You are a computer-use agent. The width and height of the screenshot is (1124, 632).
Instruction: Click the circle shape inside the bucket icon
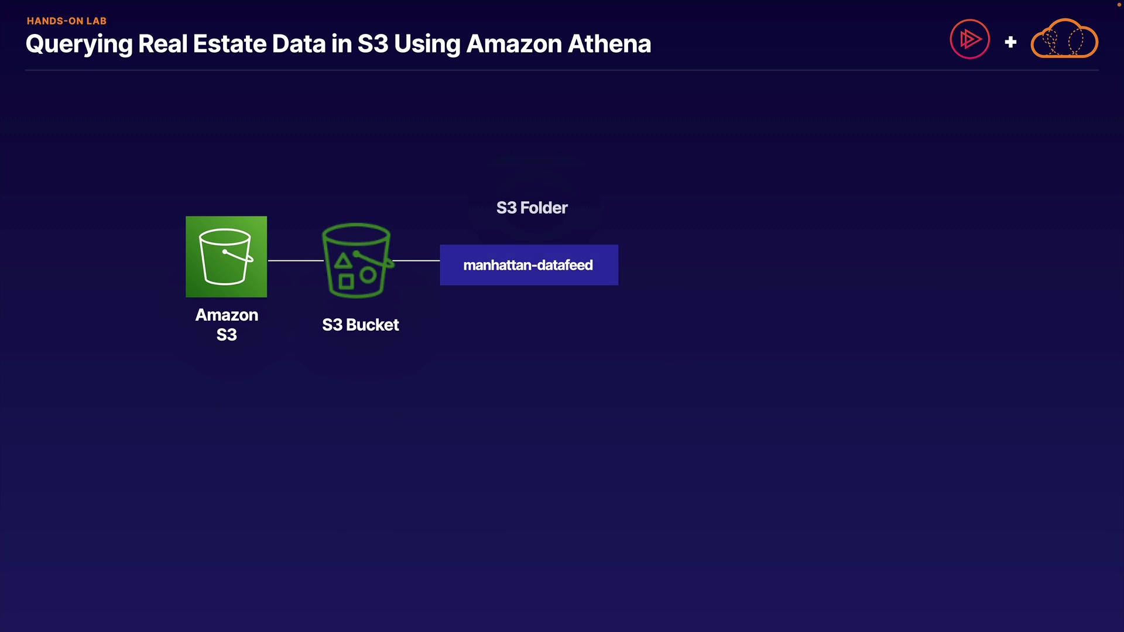[368, 274]
